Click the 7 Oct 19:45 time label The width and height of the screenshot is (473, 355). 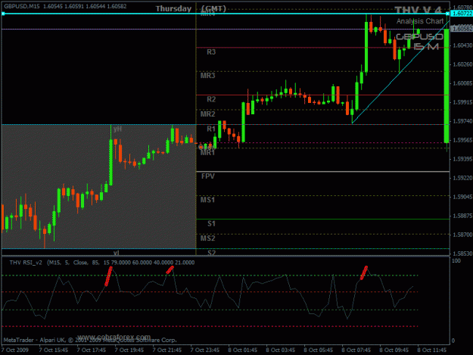(129, 350)
